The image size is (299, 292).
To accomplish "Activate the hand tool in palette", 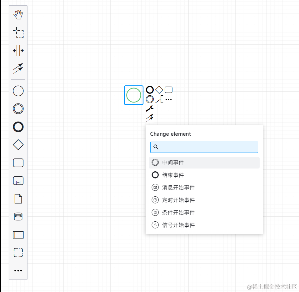I will tap(18, 15).
